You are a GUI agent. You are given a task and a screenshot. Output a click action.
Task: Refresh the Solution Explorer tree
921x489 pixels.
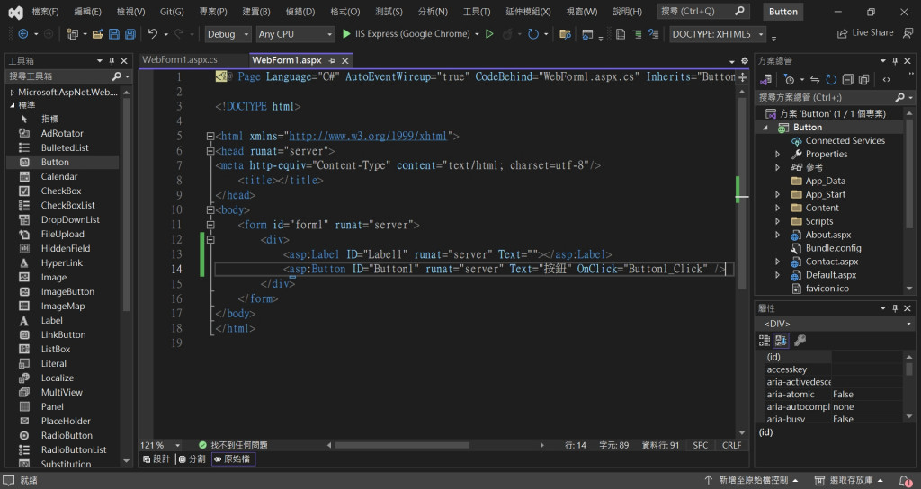click(x=831, y=79)
